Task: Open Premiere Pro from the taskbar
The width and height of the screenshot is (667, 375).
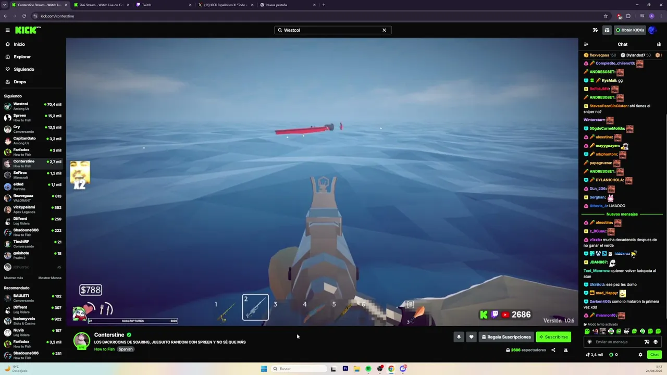Action: 345,369
